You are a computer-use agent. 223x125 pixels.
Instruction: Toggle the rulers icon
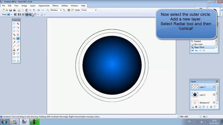click(73, 10)
